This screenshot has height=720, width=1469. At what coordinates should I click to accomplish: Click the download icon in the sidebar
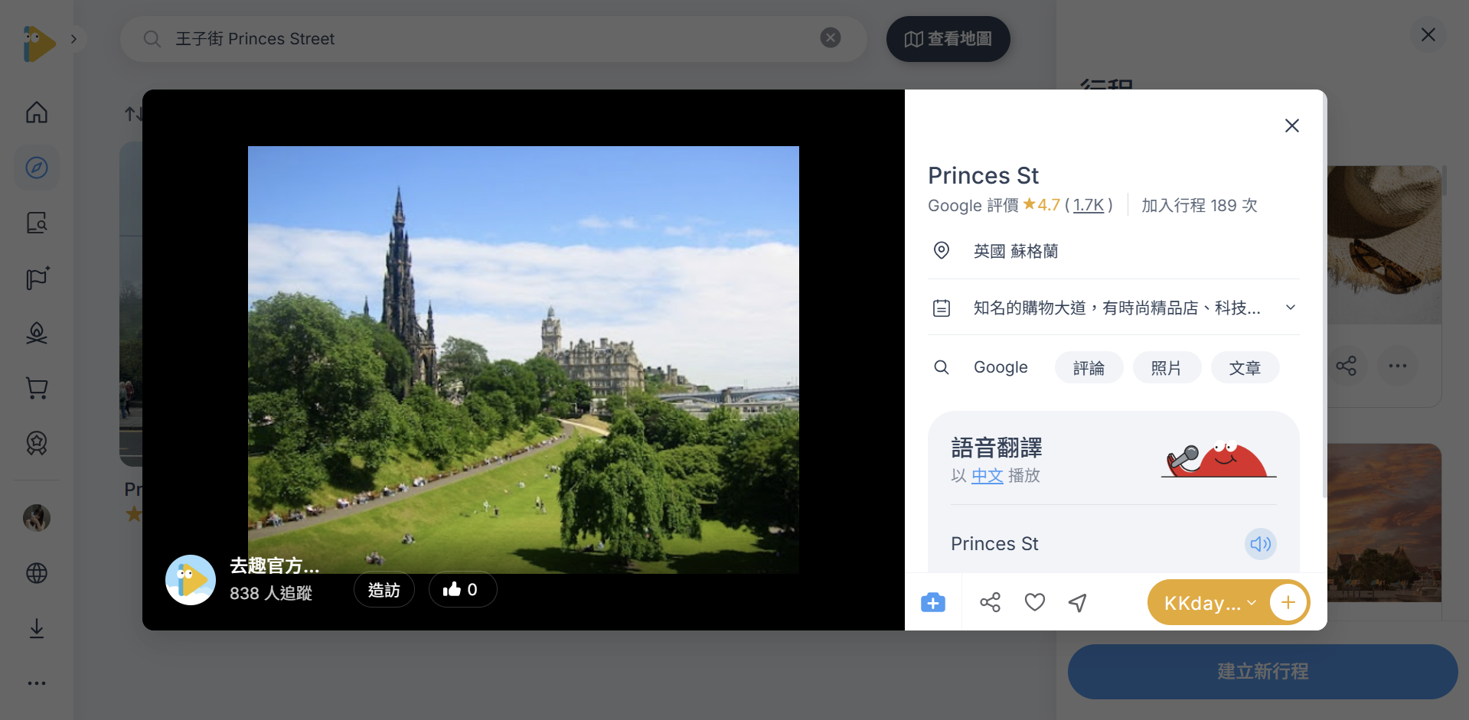[36, 628]
